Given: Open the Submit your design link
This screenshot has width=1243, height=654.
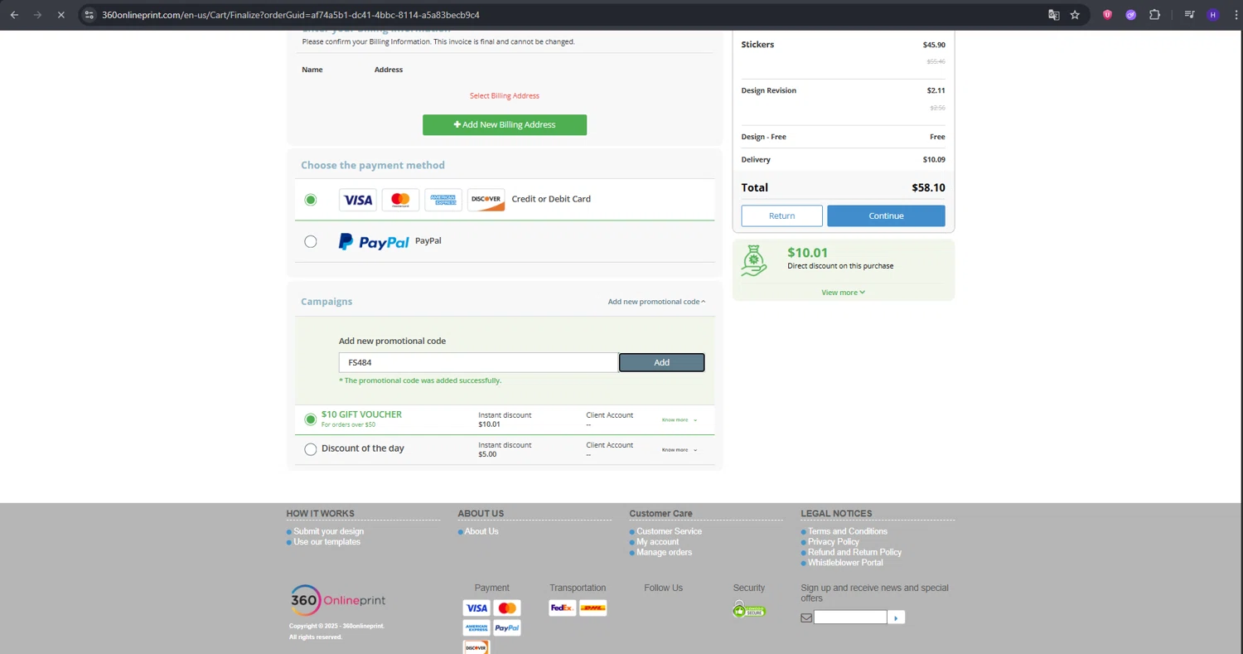Looking at the screenshot, I should point(328,531).
